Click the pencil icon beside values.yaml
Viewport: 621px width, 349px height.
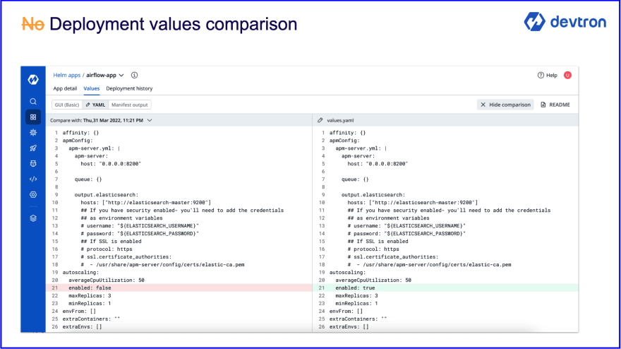[320, 120]
